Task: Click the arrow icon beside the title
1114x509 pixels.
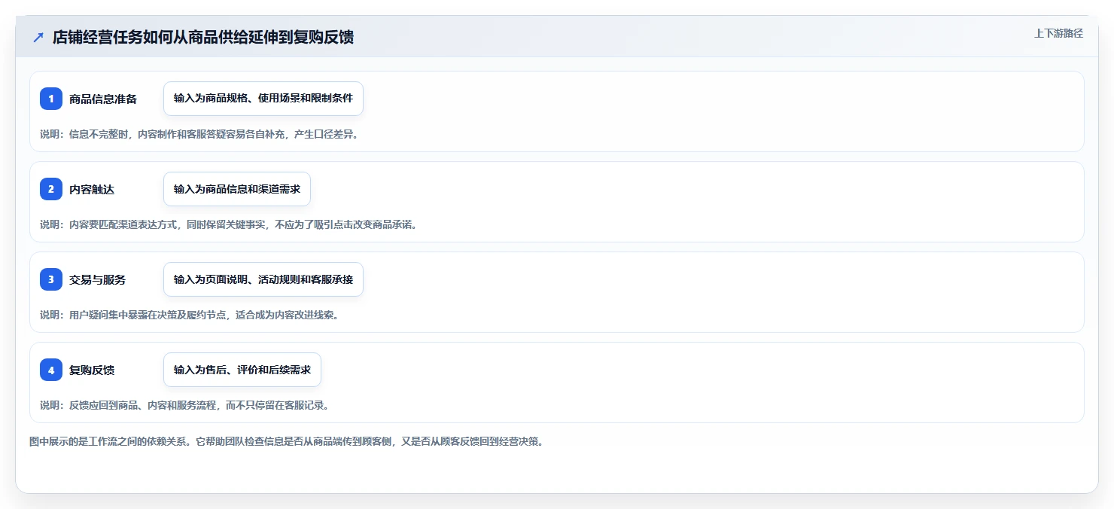Action: tap(38, 38)
